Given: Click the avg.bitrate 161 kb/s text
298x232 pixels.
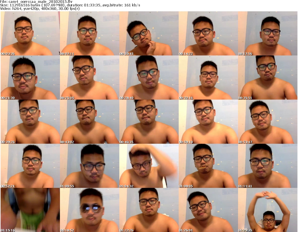Looking at the screenshot, I should pos(121,5).
